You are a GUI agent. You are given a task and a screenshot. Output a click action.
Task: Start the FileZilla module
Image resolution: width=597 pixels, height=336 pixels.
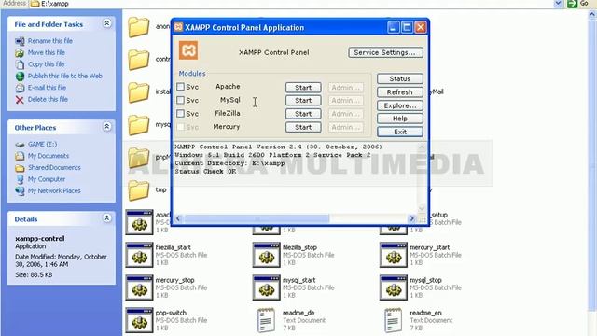pos(303,114)
